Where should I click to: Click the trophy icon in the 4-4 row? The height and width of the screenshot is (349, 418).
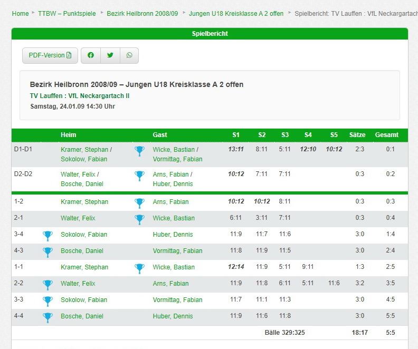(47, 317)
